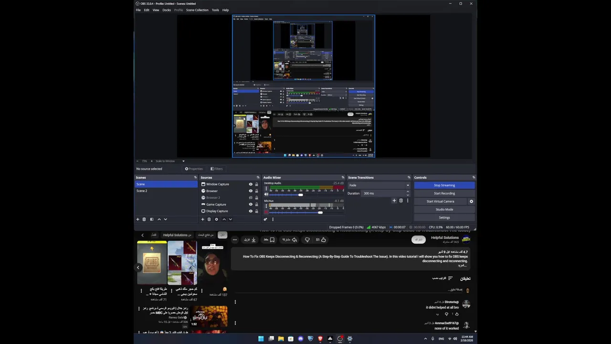This screenshot has width=611, height=344.
Task: Open File Explorer from the taskbar
Action: tap(281, 339)
